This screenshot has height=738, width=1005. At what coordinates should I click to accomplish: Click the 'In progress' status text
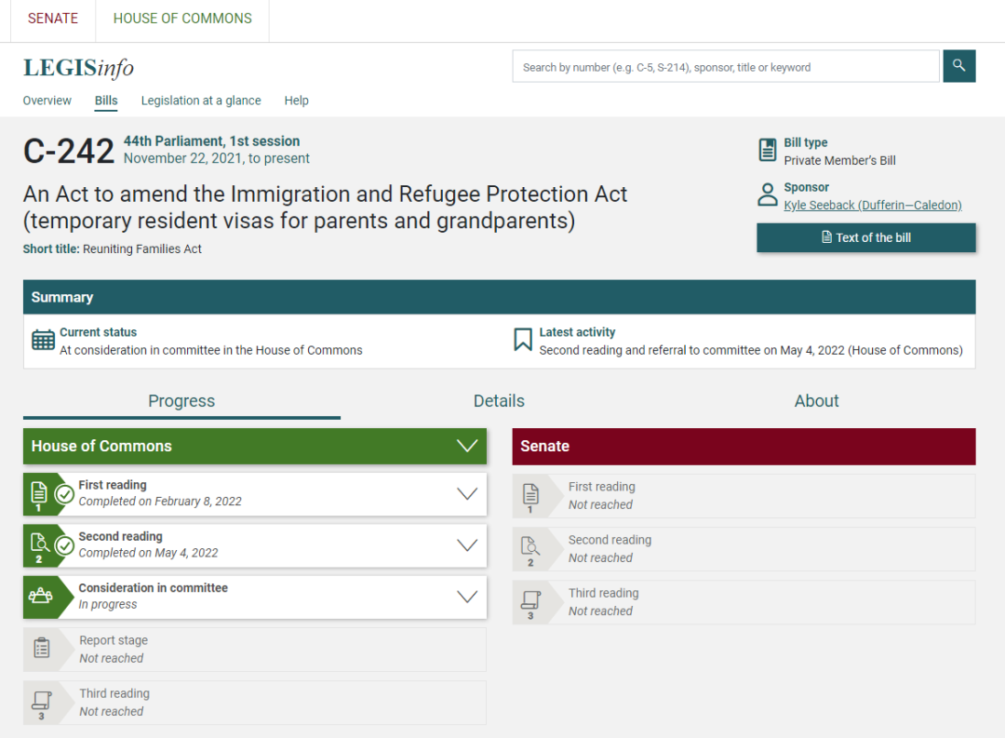pyautogui.click(x=108, y=604)
